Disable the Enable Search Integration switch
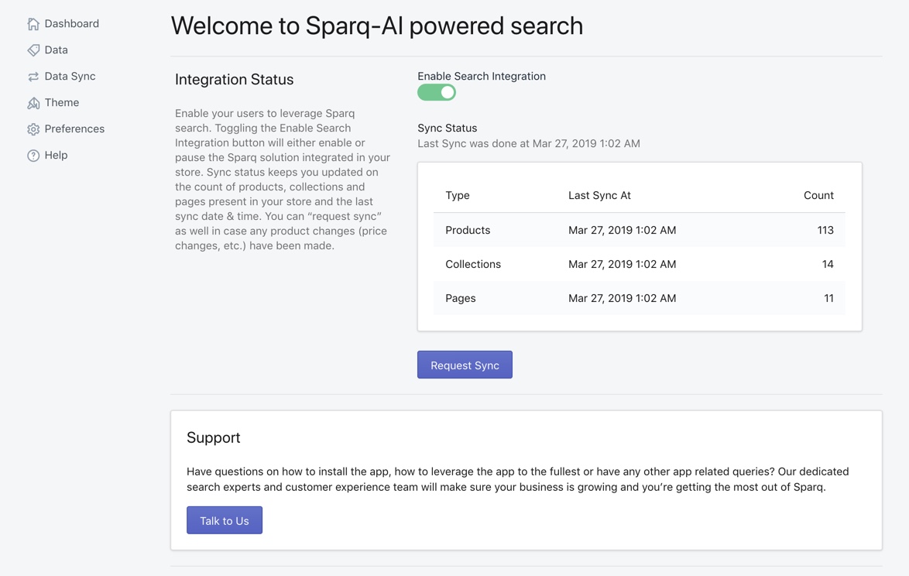Viewport: 909px width, 576px height. point(437,93)
